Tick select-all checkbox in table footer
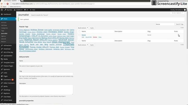Viewport: 188px width, 105px height. pos(79,41)
